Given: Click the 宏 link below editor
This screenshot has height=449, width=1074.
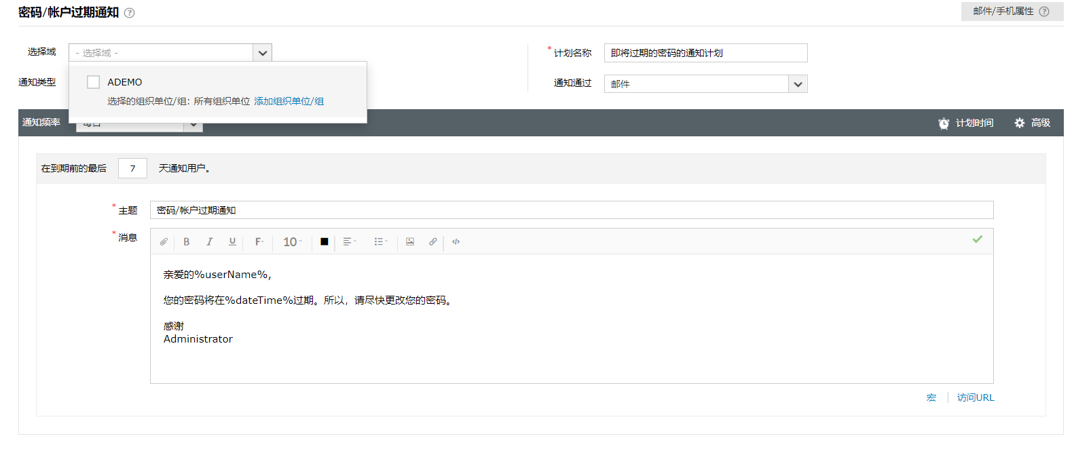Looking at the screenshot, I should tap(931, 398).
